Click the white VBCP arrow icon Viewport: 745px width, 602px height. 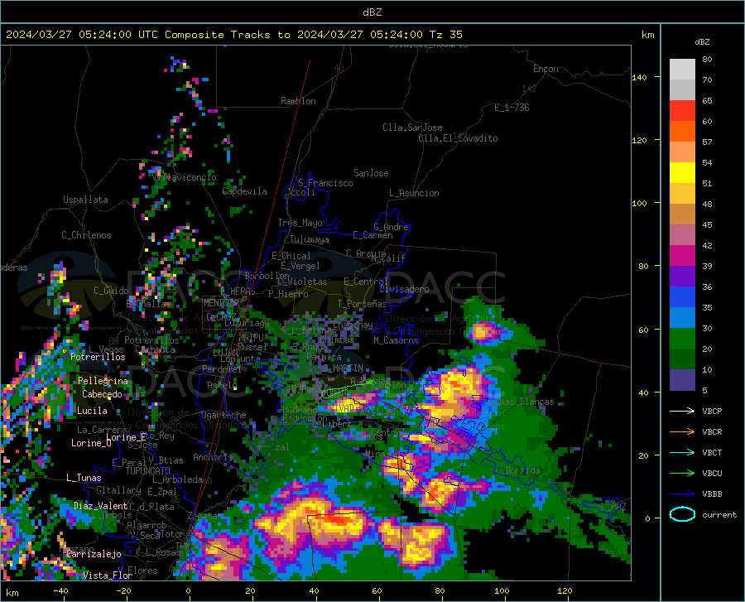[682, 411]
